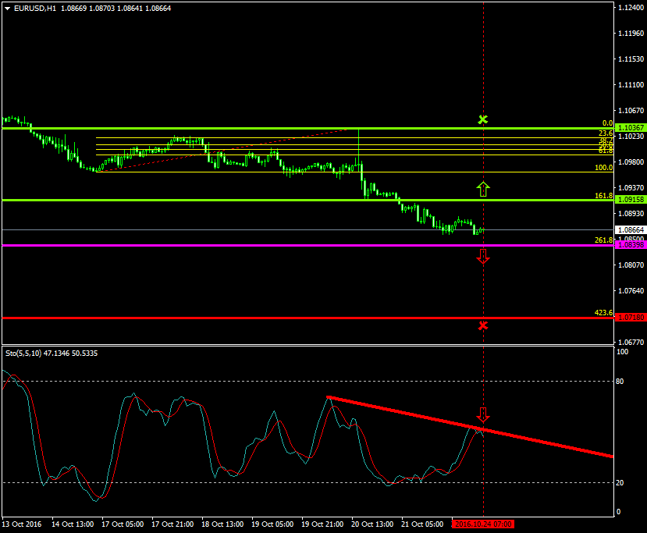Select the red 1.07180 price label
The width and height of the screenshot is (647, 533).
click(x=629, y=318)
